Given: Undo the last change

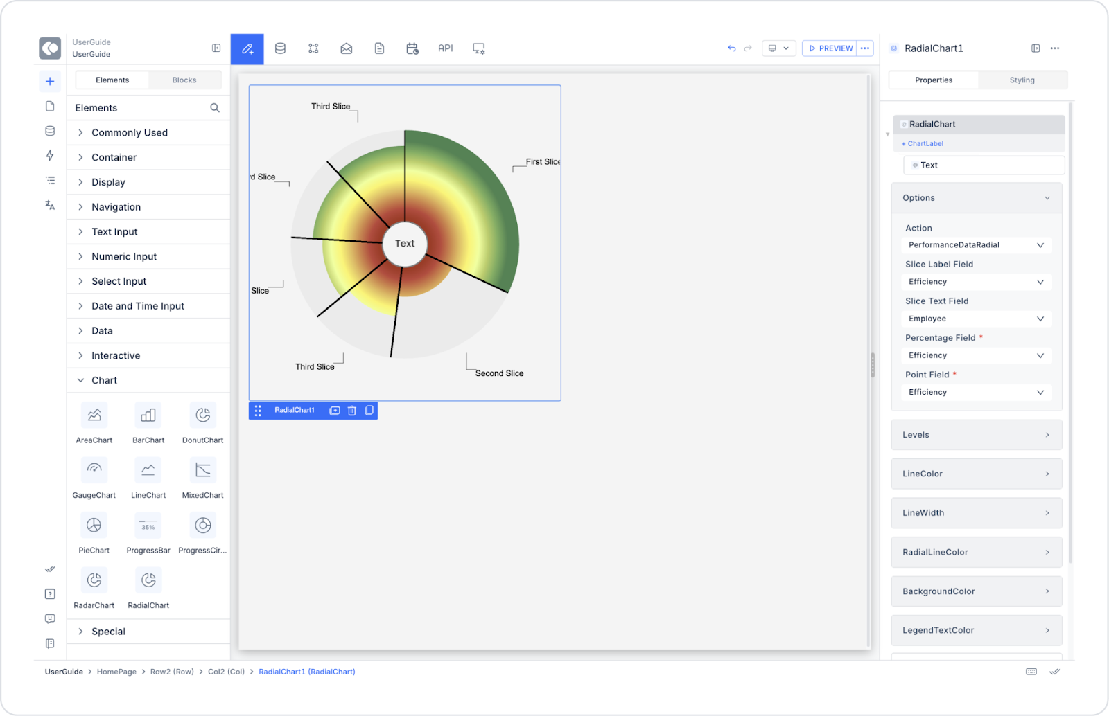Looking at the screenshot, I should click(732, 48).
